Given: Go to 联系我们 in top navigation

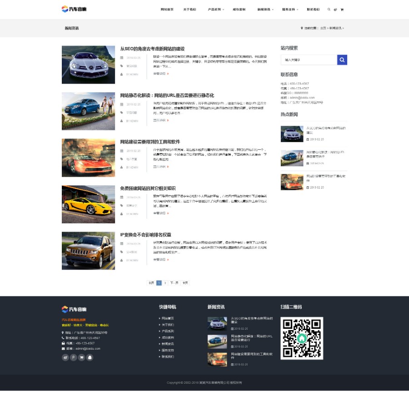Looking at the screenshot, I should (x=313, y=10).
